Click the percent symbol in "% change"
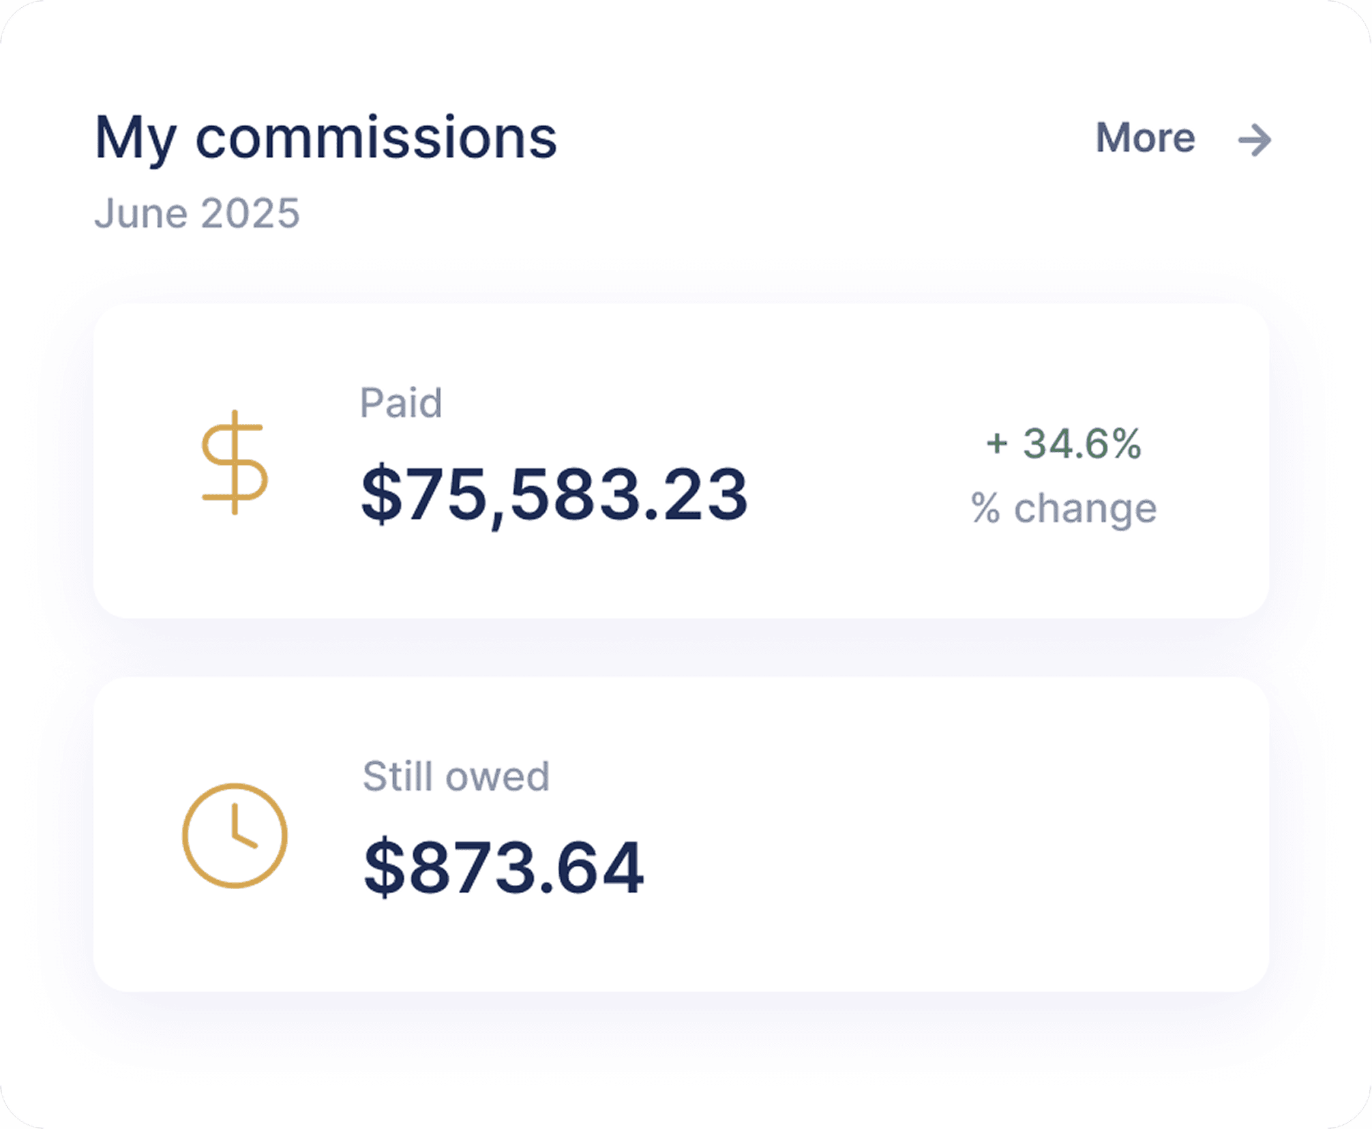Screen dimensions: 1372x1129 (985, 509)
